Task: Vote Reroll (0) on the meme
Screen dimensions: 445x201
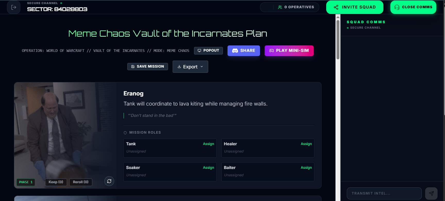Action: [x=81, y=182]
